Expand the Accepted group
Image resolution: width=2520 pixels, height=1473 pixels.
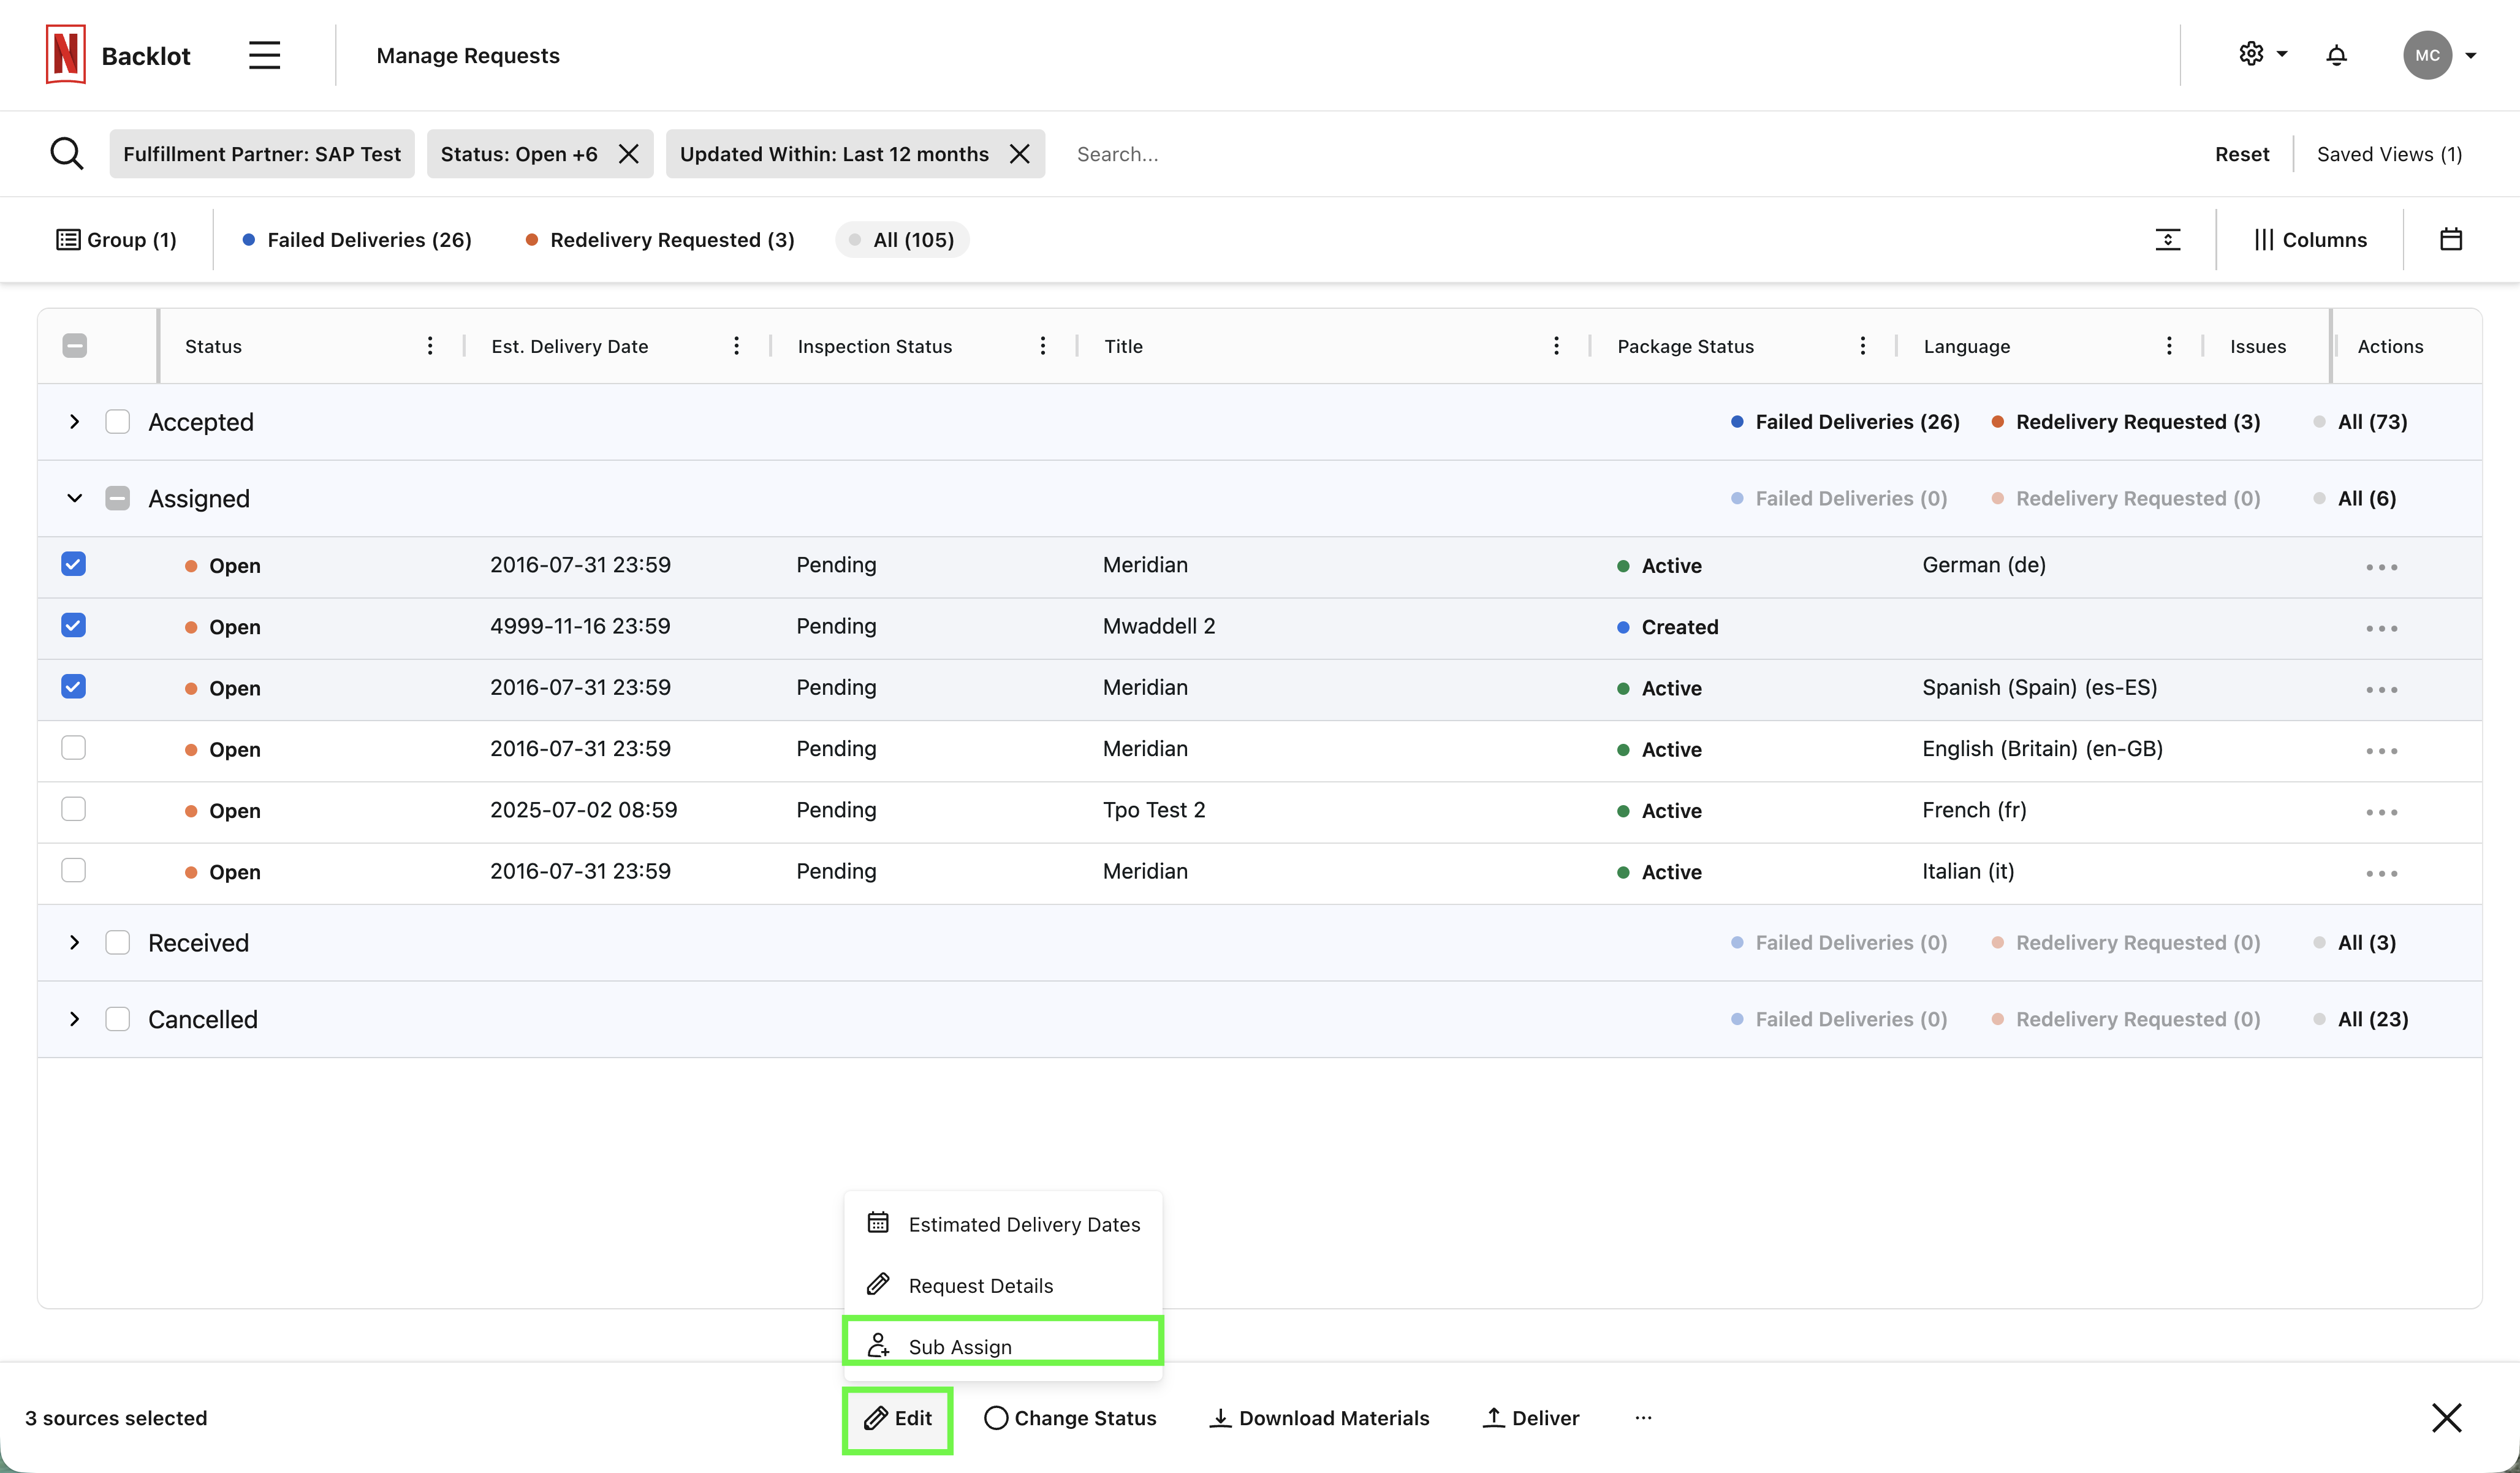pyautogui.click(x=74, y=422)
